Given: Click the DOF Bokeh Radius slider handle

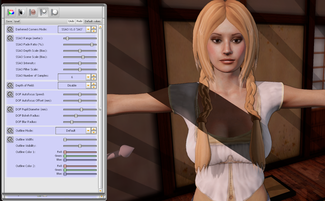Looking at the screenshot, I should (x=76, y=116).
